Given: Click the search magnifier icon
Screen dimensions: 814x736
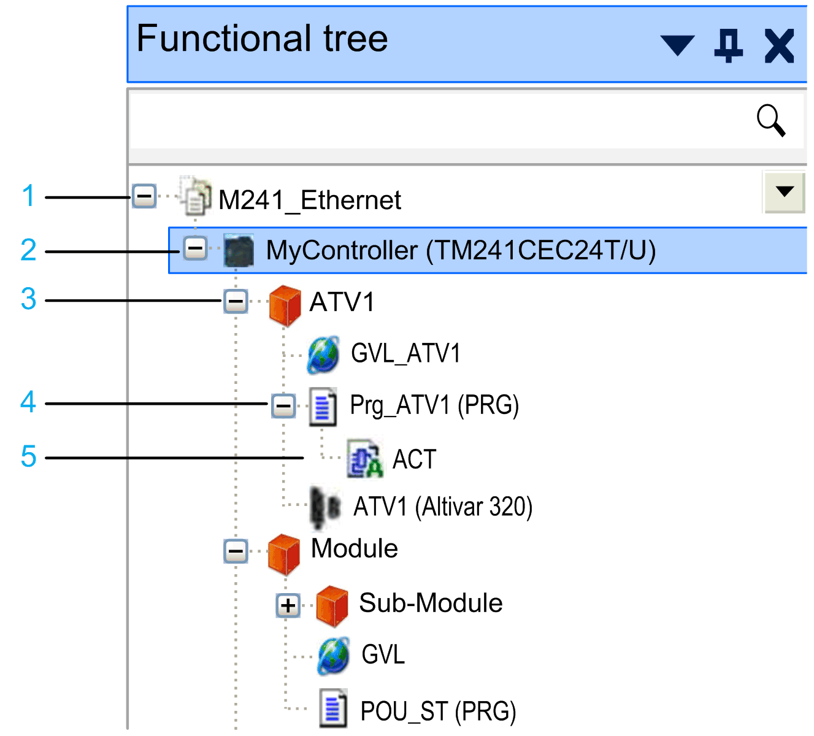Looking at the screenshot, I should 771,120.
